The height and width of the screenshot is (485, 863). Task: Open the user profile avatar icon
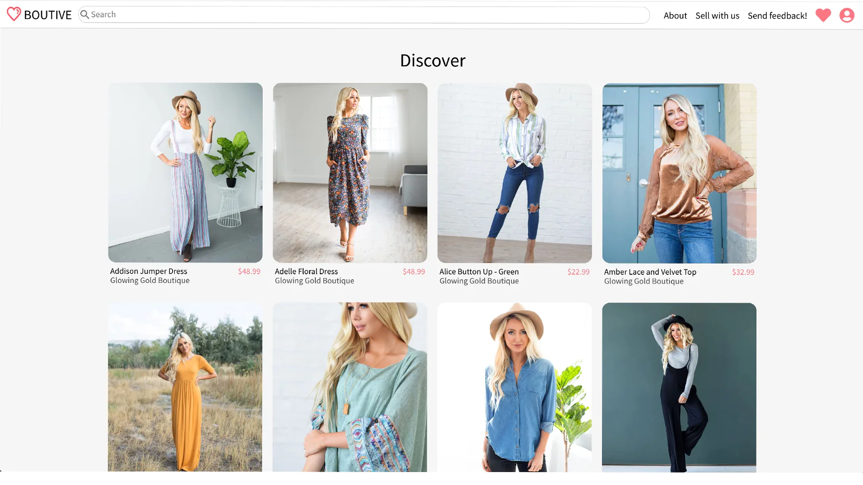pos(847,15)
